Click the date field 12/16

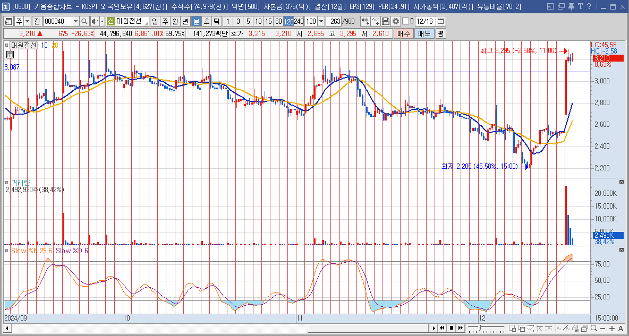point(425,21)
